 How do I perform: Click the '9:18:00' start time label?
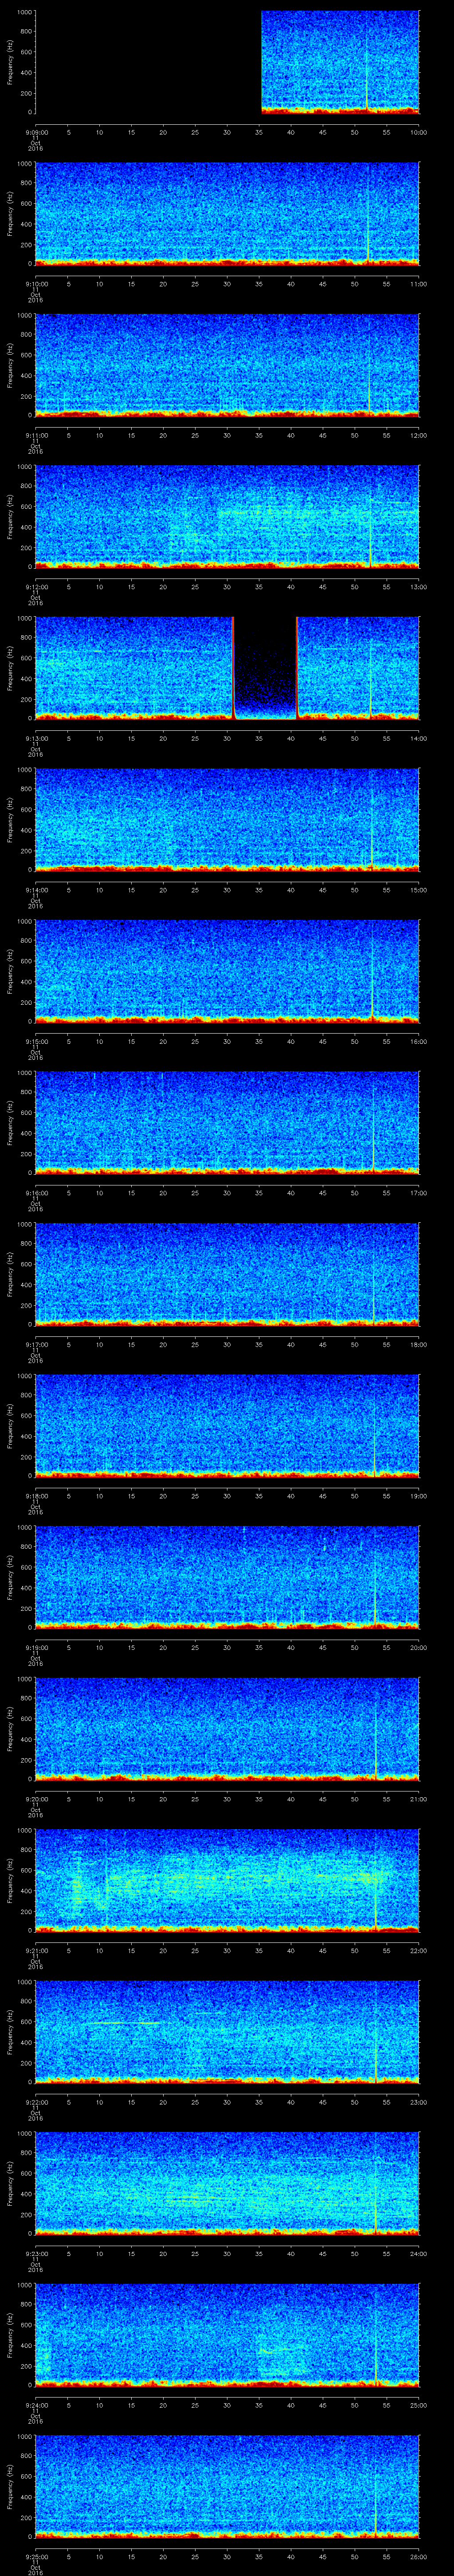pyautogui.click(x=36, y=1496)
